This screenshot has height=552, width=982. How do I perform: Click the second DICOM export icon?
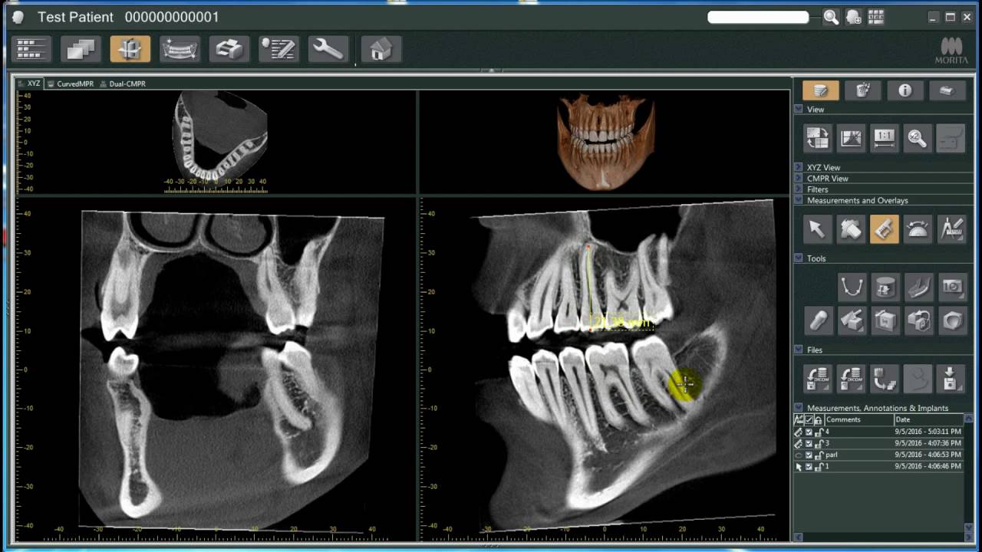point(852,379)
